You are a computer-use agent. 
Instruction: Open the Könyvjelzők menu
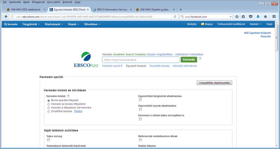(54, 2)
